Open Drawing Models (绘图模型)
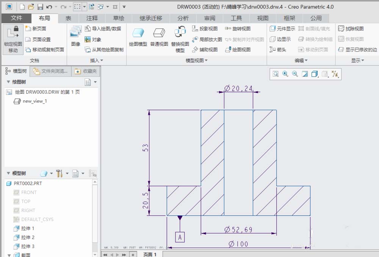The height and width of the screenshot is (257, 379). pos(138,37)
